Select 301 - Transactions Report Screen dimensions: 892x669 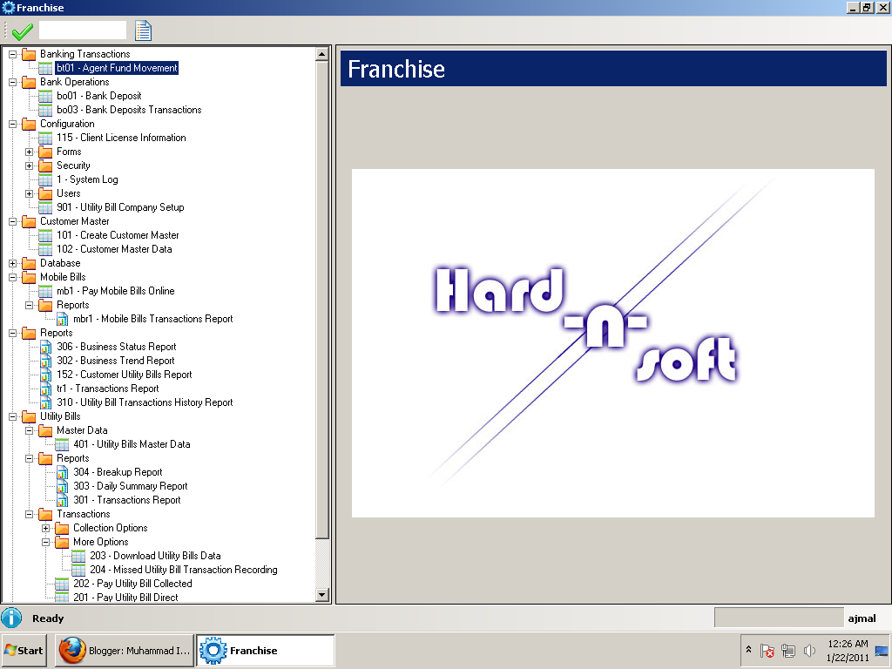coord(127,500)
